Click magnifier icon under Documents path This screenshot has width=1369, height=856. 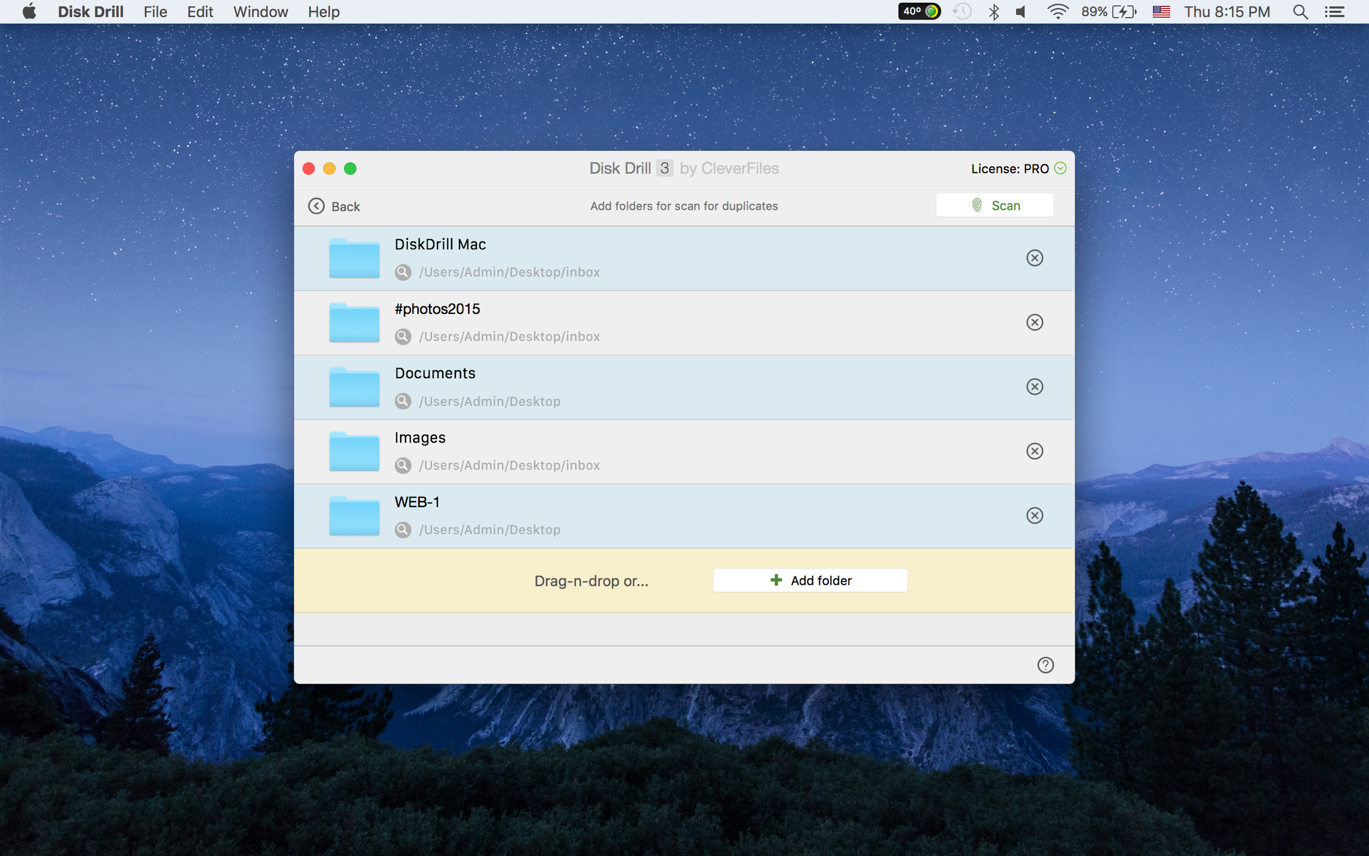pos(403,401)
